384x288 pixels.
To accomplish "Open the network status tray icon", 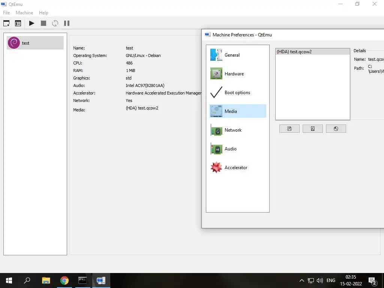I will [x=311, y=280].
